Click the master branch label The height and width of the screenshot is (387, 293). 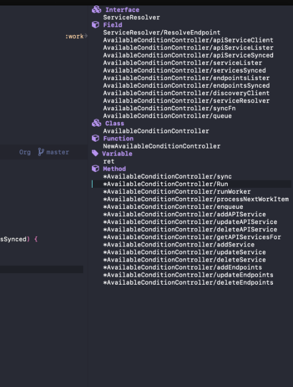[x=58, y=152]
